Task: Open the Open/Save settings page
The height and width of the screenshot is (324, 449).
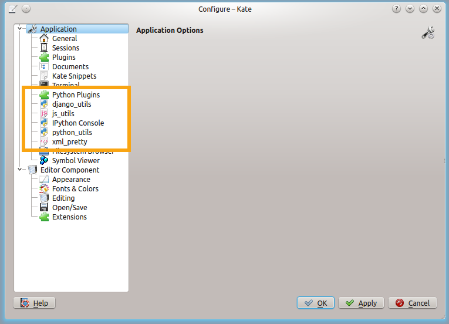Action: click(x=70, y=208)
